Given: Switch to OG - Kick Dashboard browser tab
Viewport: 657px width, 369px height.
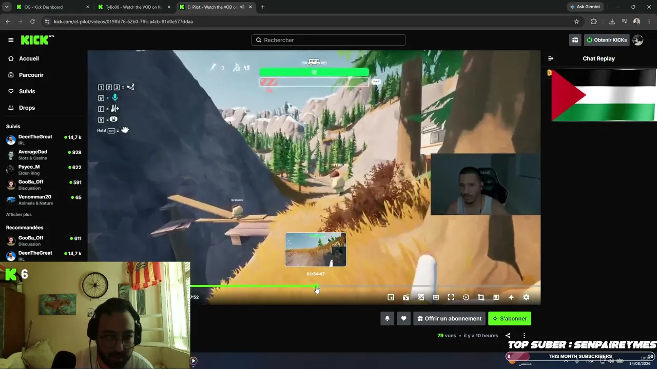Looking at the screenshot, I should pyautogui.click(x=48, y=7).
